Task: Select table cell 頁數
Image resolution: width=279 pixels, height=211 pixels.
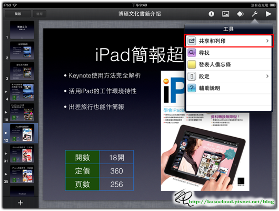Action: (82, 184)
